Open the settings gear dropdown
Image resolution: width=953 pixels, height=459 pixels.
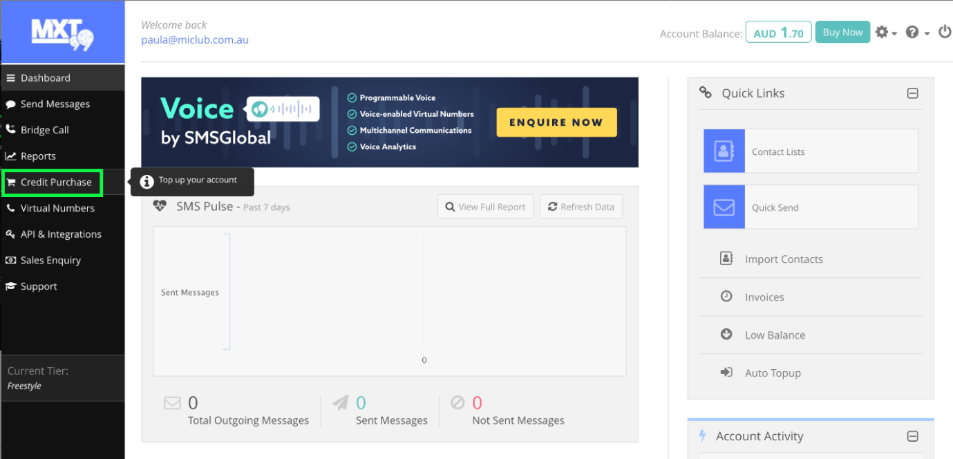click(886, 32)
